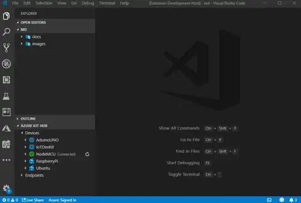This screenshot has height=203, width=301.
Task: Open the preview panel icon in activity bar
Action: click(6, 112)
